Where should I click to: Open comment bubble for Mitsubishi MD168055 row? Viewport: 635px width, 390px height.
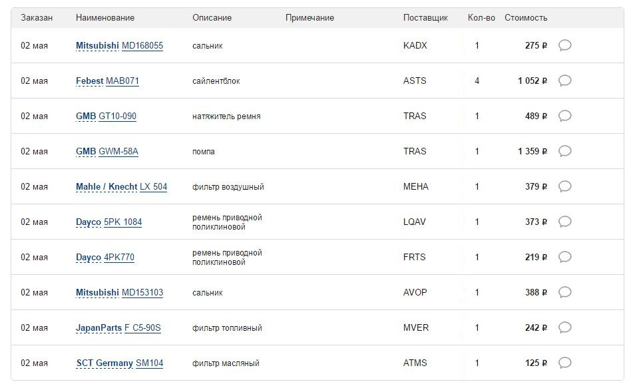point(565,45)
